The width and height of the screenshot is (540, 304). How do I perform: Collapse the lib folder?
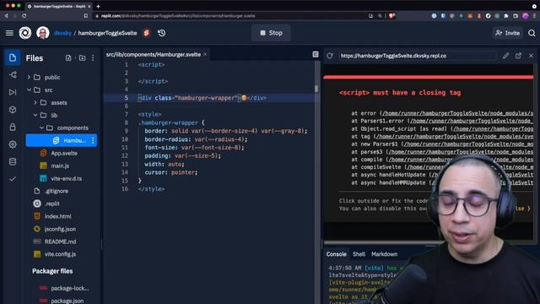click(35, 115)
